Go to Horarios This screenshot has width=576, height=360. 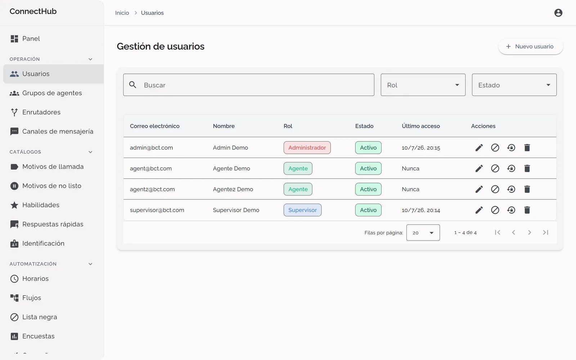[53, 279]
